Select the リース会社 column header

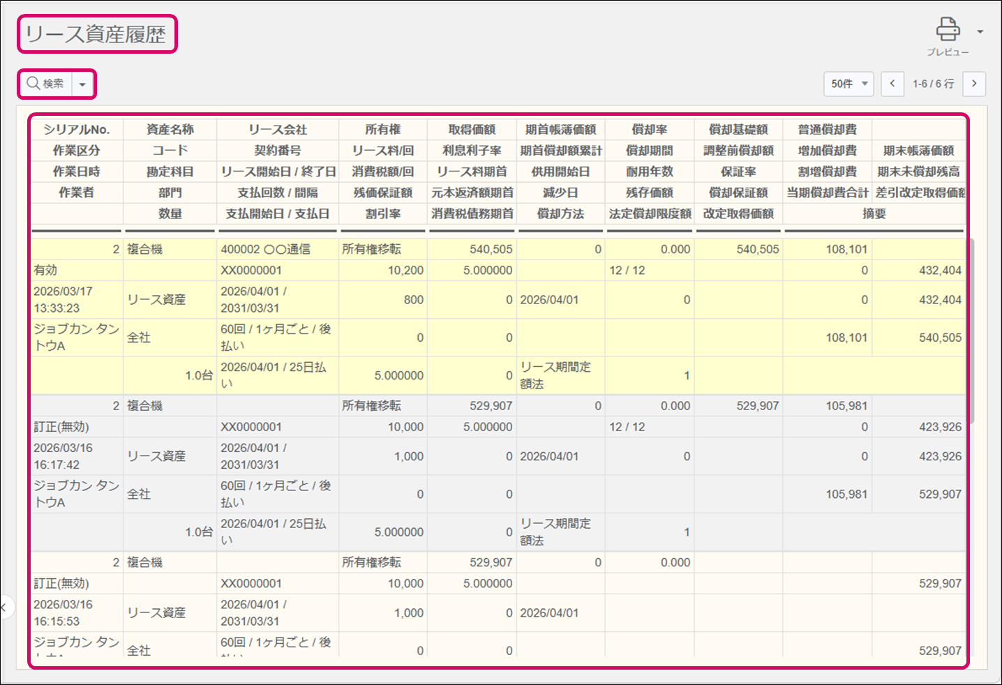click(x=278, y=130)
